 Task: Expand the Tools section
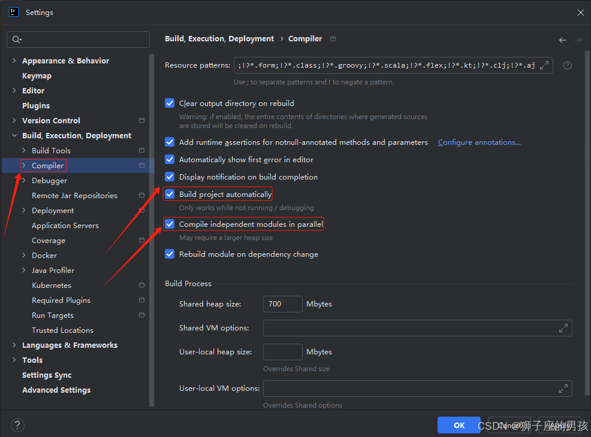[14, 360]
